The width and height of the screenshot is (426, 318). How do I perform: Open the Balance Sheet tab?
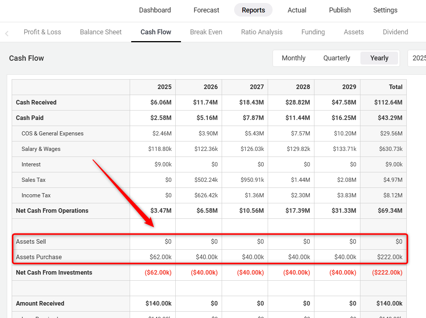(101, 32)
